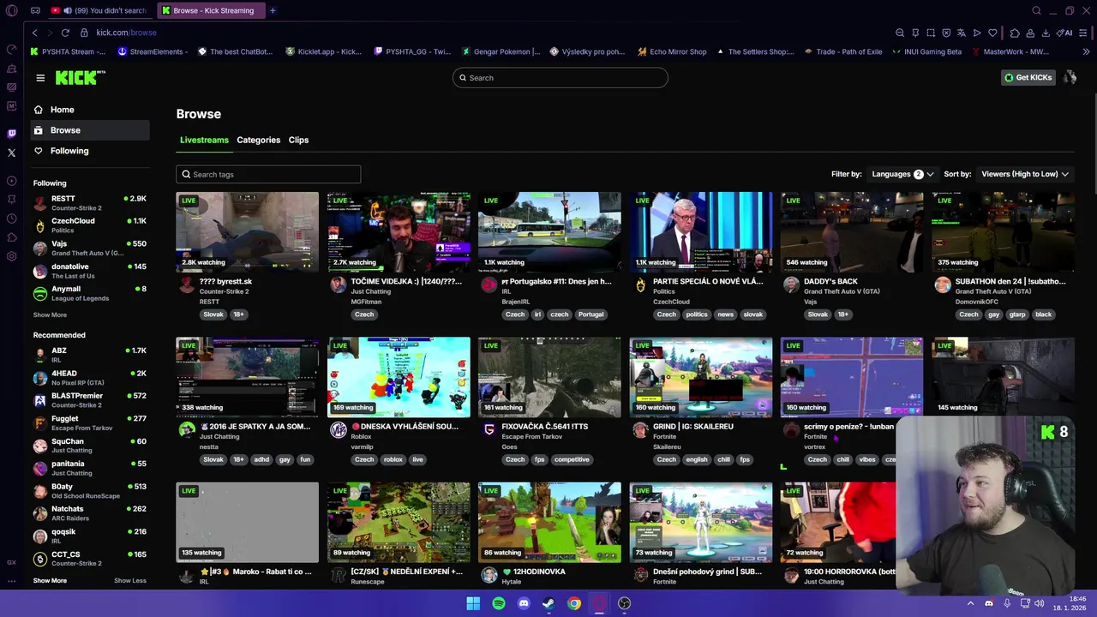The width and height of the screenshot is (1097, 617).
Task: Open the AI assistant toolbar button
Action: coord(1064,33)
